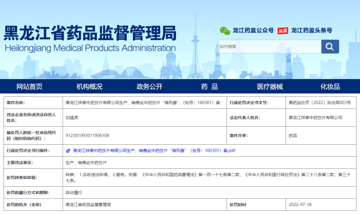Click the decision number 执法局003号 cell

pos(319,103)
